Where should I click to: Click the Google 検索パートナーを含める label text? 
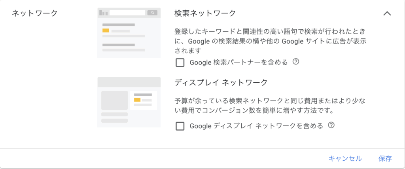point(238,62)
